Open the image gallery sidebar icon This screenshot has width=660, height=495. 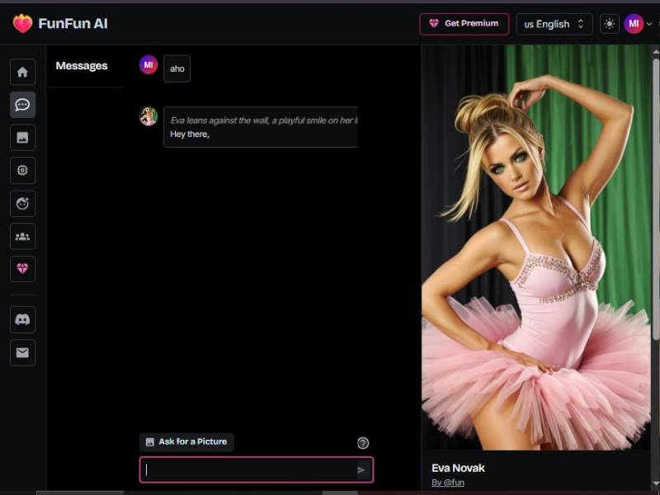click(x=22, y=137)
